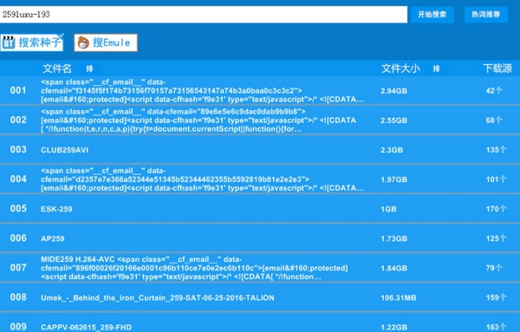Click the 68个 download sources count
Image resolution: width=520 pixels, height=332 pixels.
[494, 120]
